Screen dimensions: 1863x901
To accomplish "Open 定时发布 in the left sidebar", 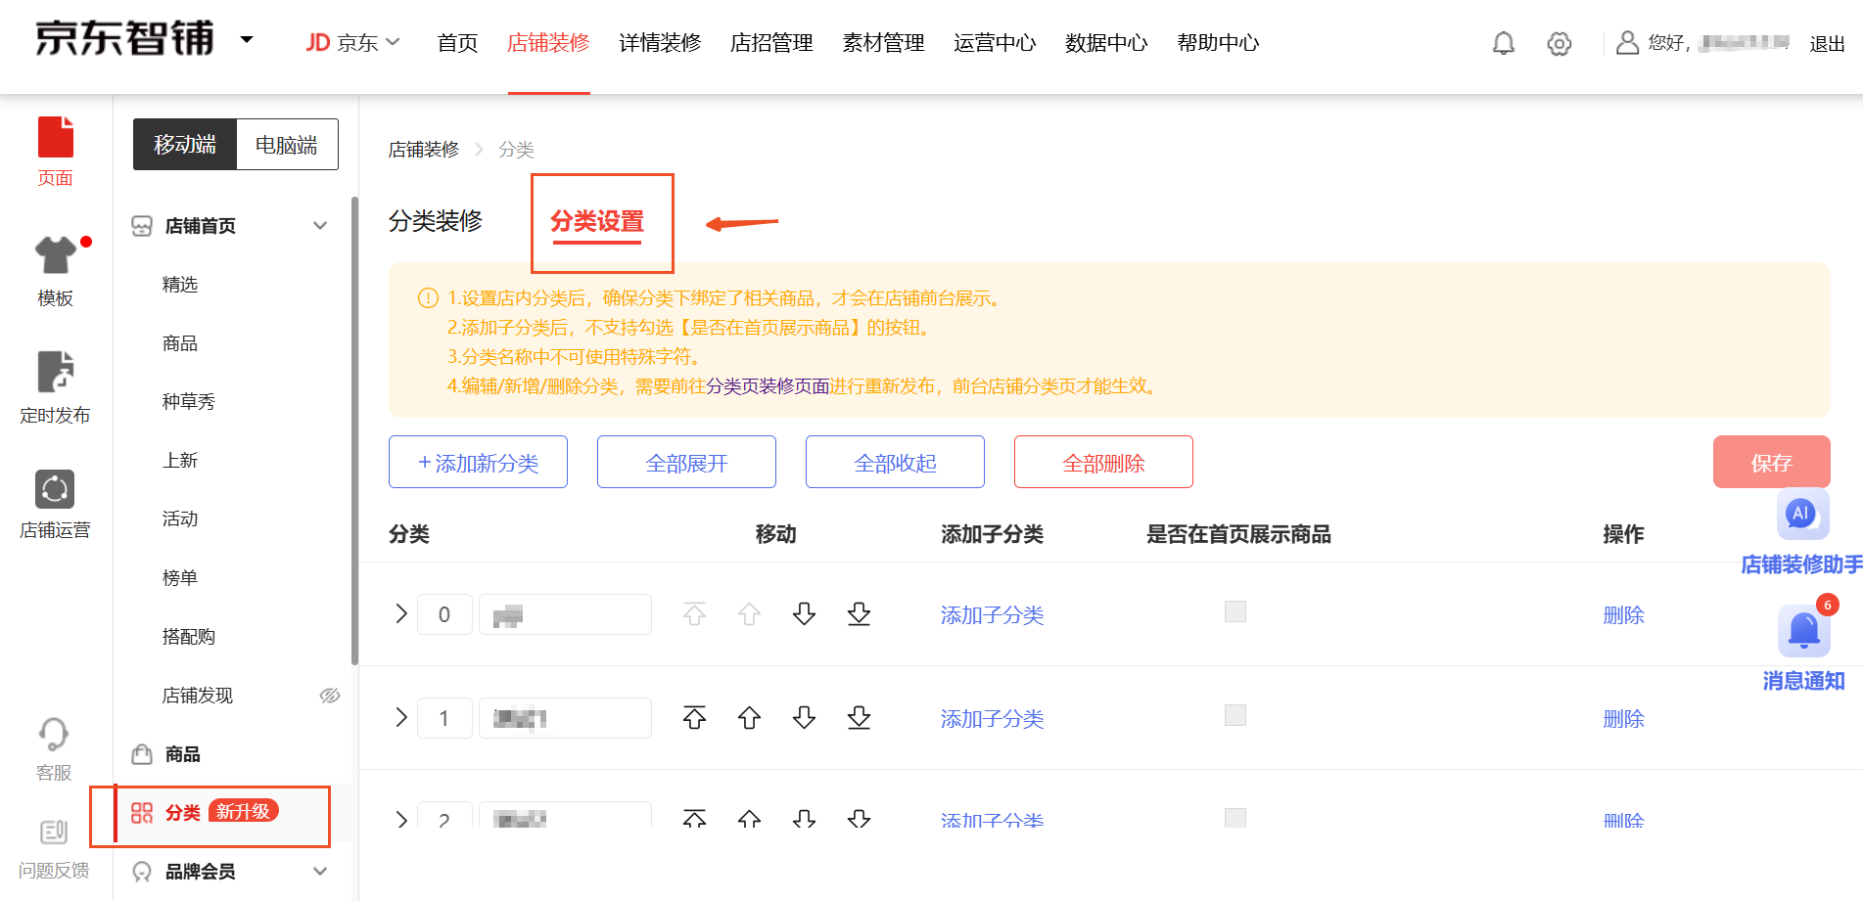I will tap(56, 373).
